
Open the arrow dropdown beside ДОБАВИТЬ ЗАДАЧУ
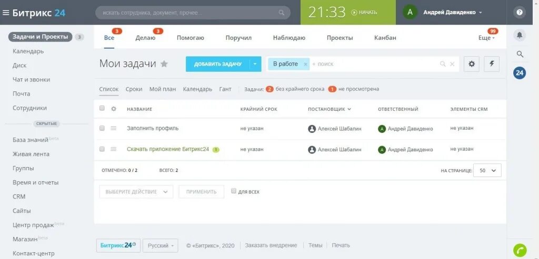coord(255,64)
